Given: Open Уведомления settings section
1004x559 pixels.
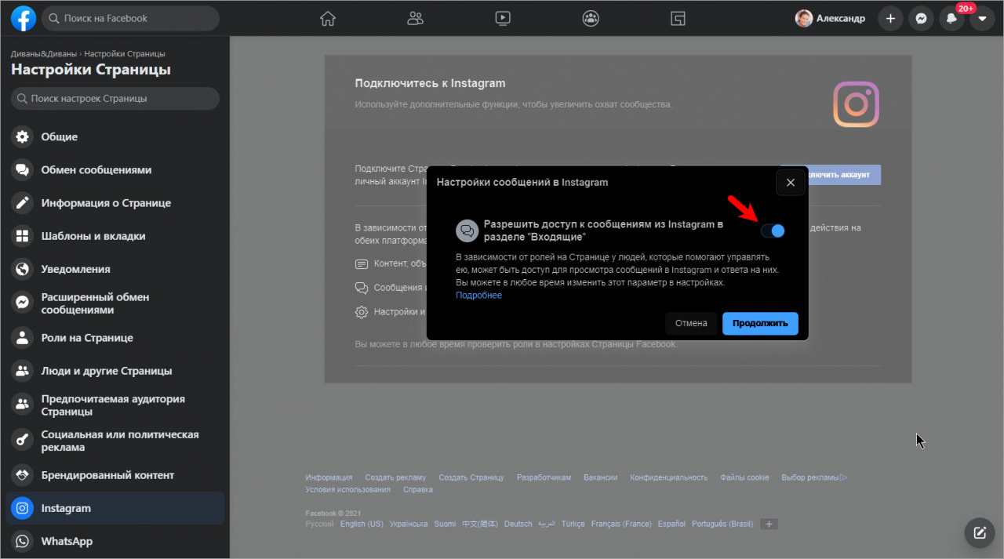Looking at the screenshot, I should pyautogui.click(x=115, y=269).
